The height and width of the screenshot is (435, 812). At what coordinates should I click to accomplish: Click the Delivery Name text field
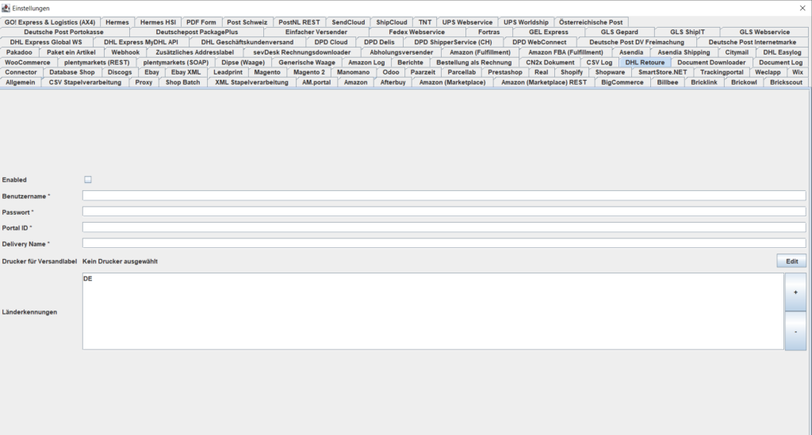click(x=444, y=243)
